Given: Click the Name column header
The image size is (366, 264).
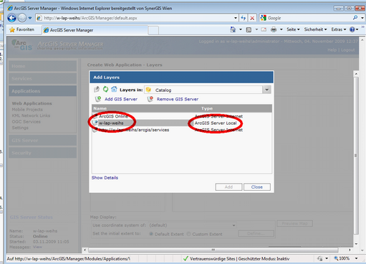Looking at the screenshot, I should [x=100, y=108].
